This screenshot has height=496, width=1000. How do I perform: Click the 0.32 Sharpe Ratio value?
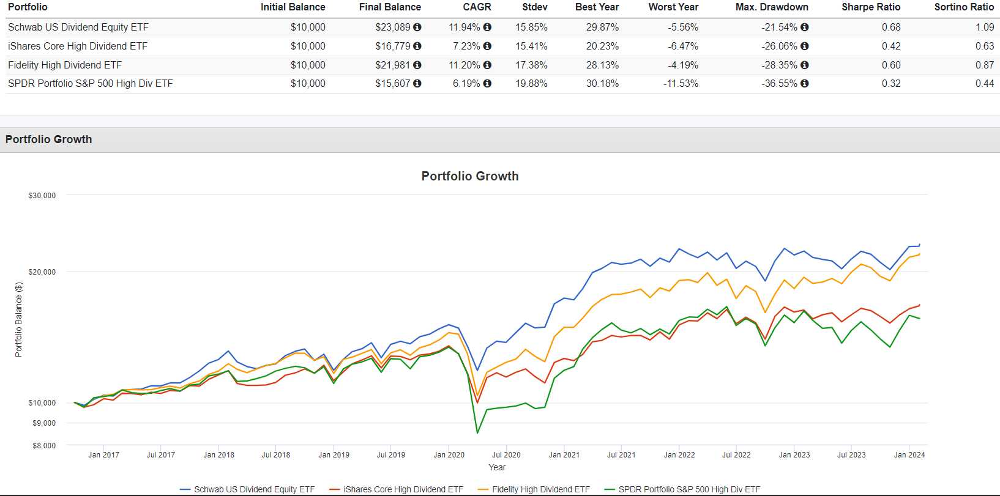[x=891, y=83]
